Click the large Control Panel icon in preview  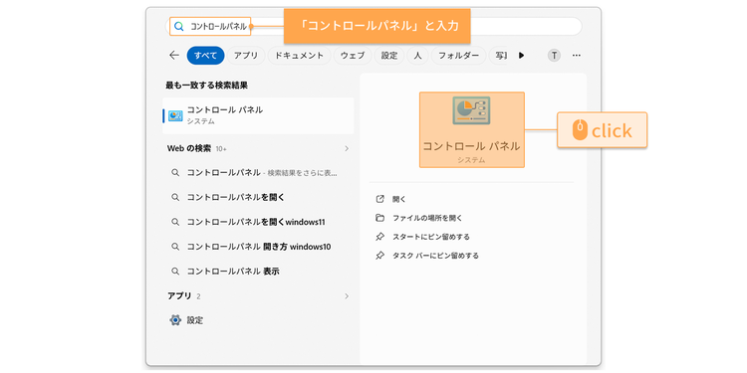click(x=471, y=110)
